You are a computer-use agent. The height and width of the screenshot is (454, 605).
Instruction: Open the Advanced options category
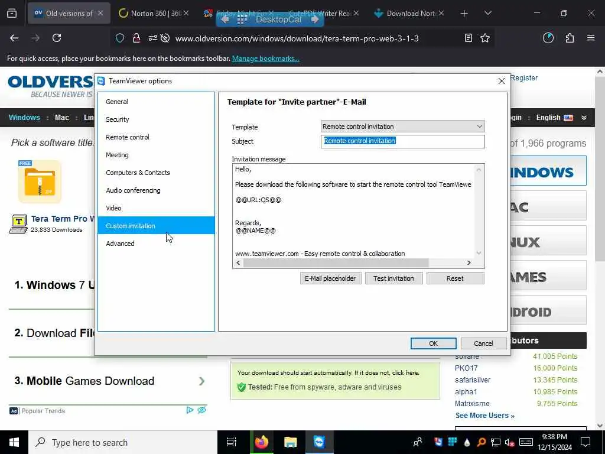pyautogui.click(x=156, y=244)
